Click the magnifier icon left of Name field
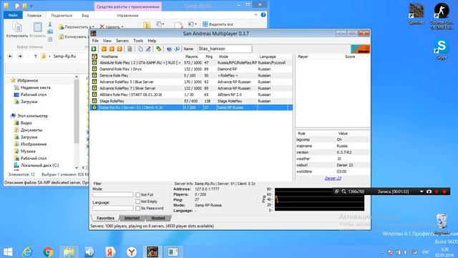 (177, 49)
